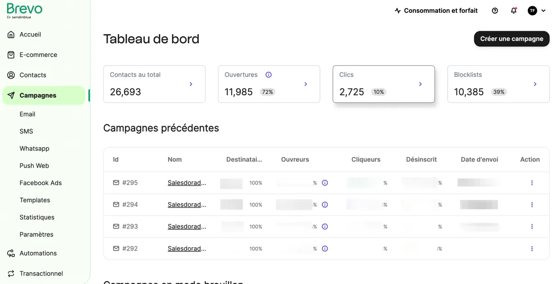Open Automations section

38,253
